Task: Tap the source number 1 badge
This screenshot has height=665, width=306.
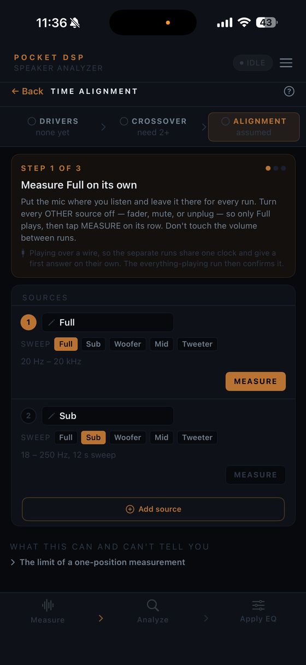Action: 28,322
